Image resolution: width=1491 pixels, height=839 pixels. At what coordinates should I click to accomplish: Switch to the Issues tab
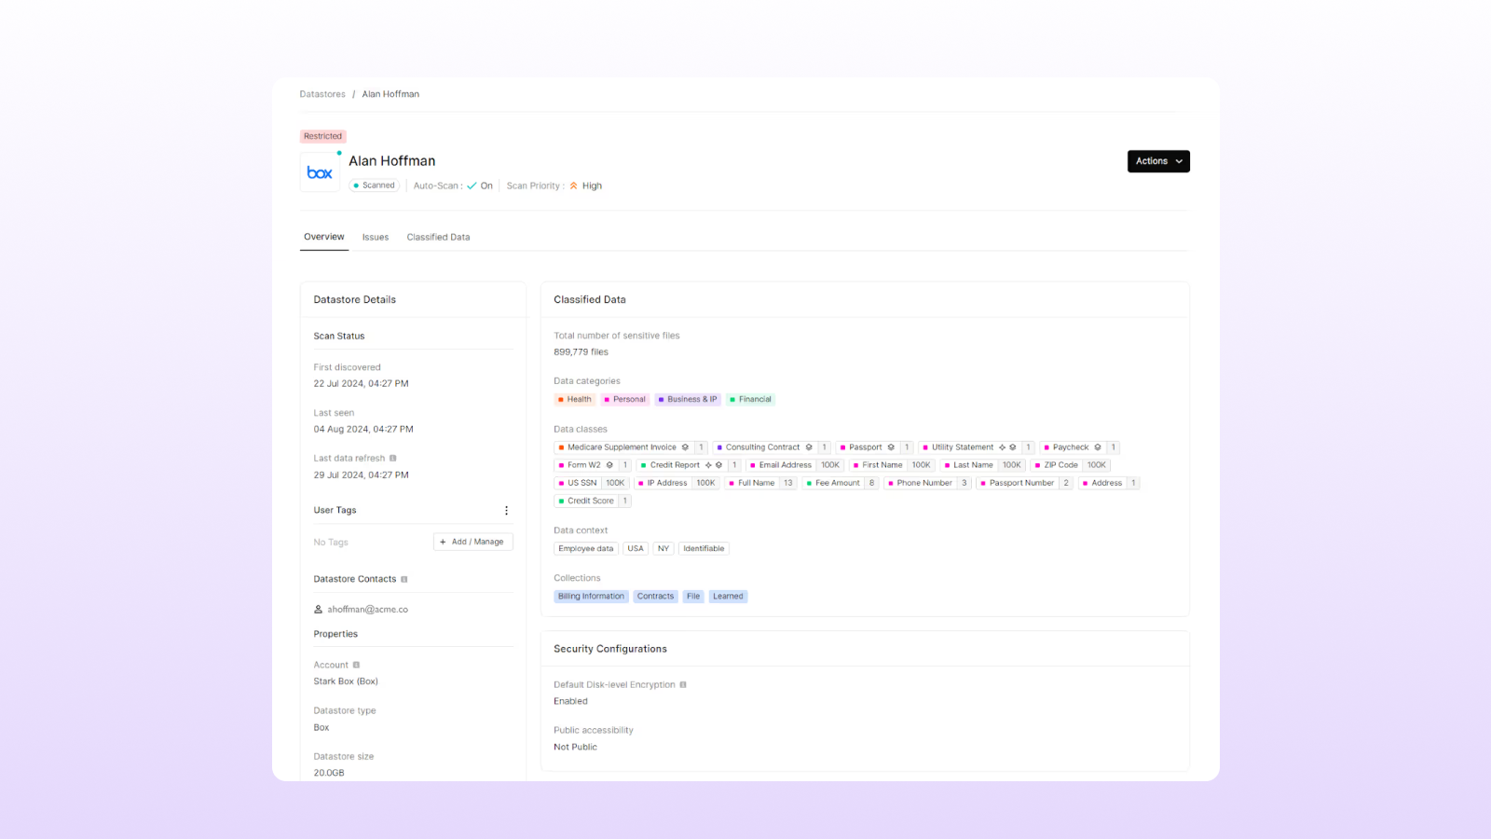tap(376, 237)
